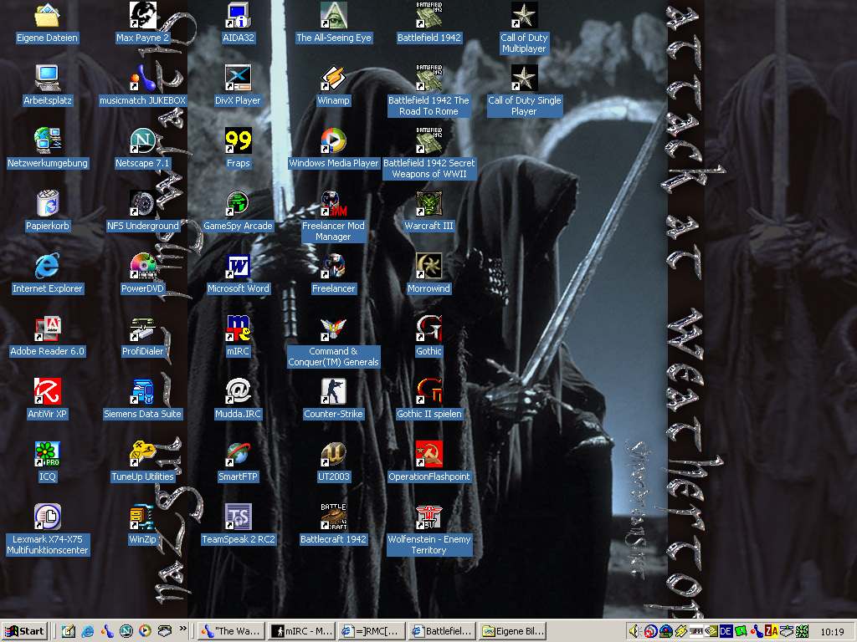Select the Arbeitsplatz desktop icon
The height and width of the screenshot is (642, 857).
click(47, 78)
